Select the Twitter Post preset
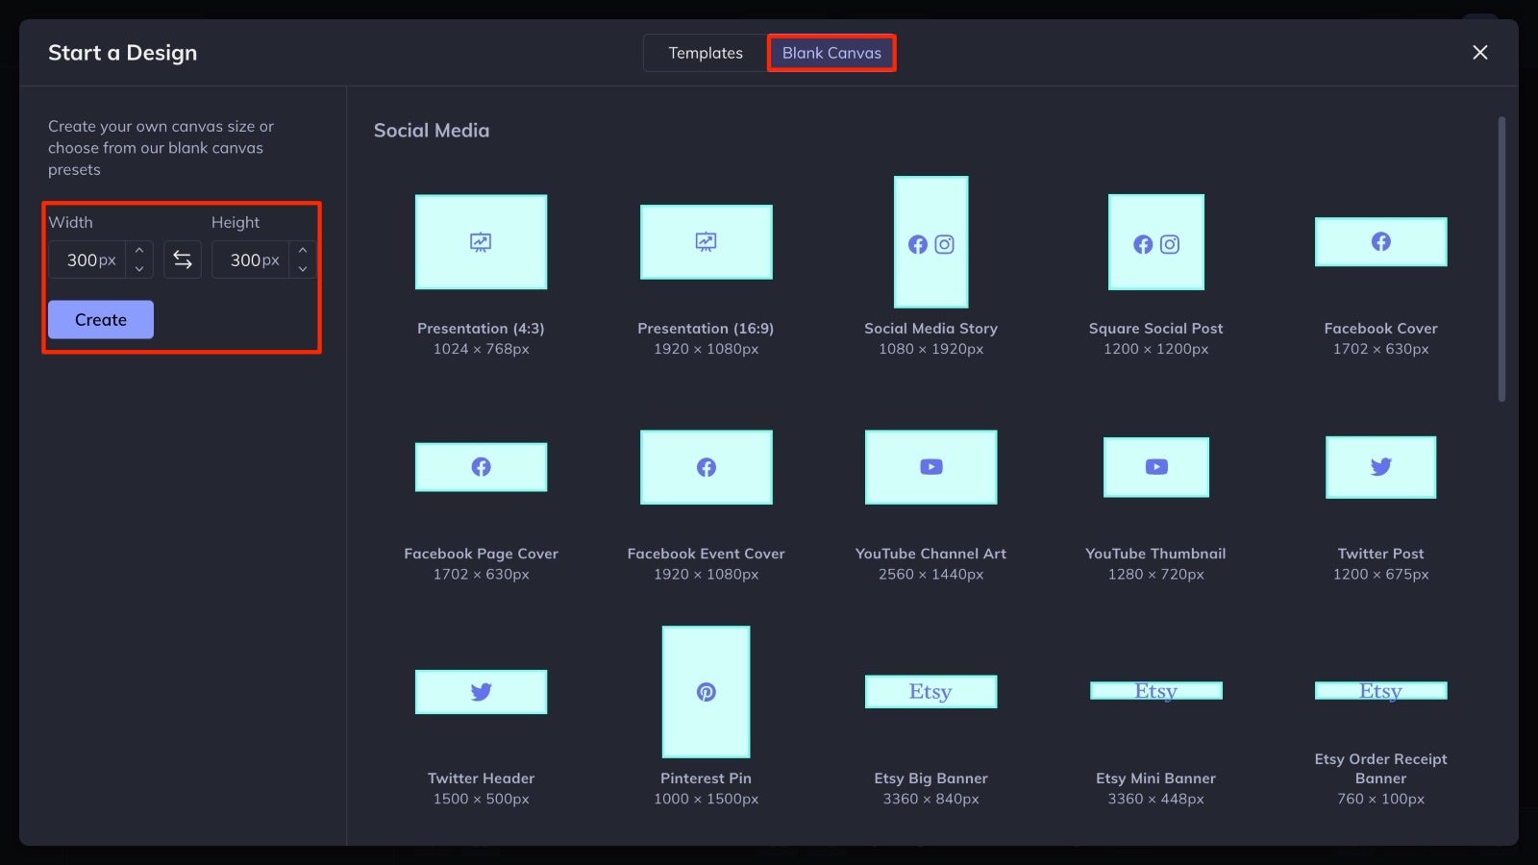 [x=1380, y=467]
